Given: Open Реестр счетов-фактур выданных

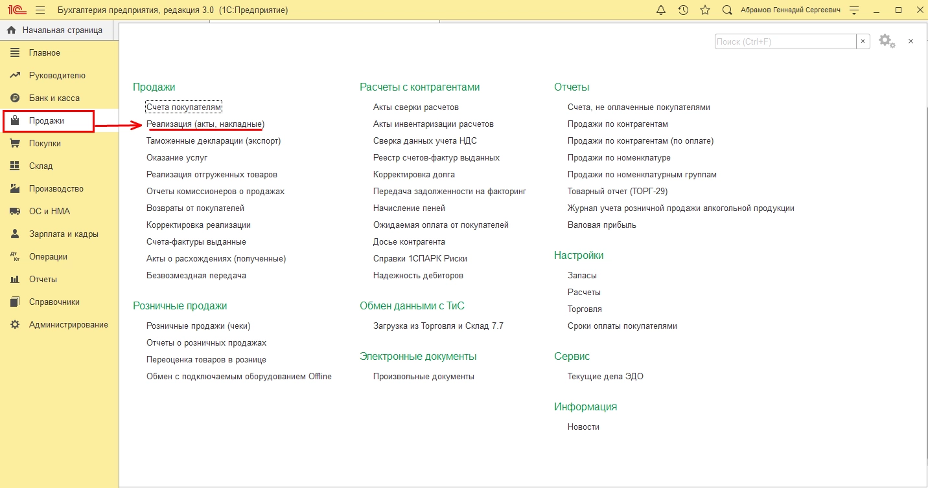Looking at the screenshot, I should click(x=436, y=157).
